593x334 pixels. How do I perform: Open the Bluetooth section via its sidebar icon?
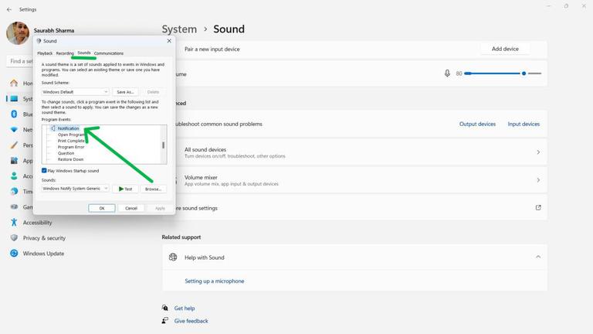14,114
